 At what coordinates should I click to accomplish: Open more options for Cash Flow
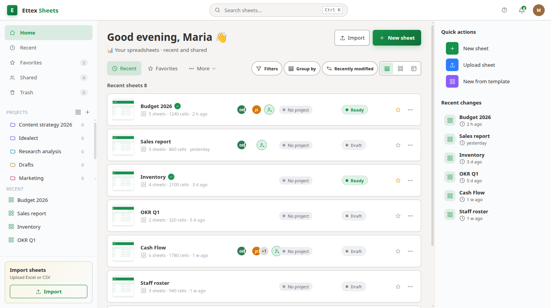pos(410,251)
